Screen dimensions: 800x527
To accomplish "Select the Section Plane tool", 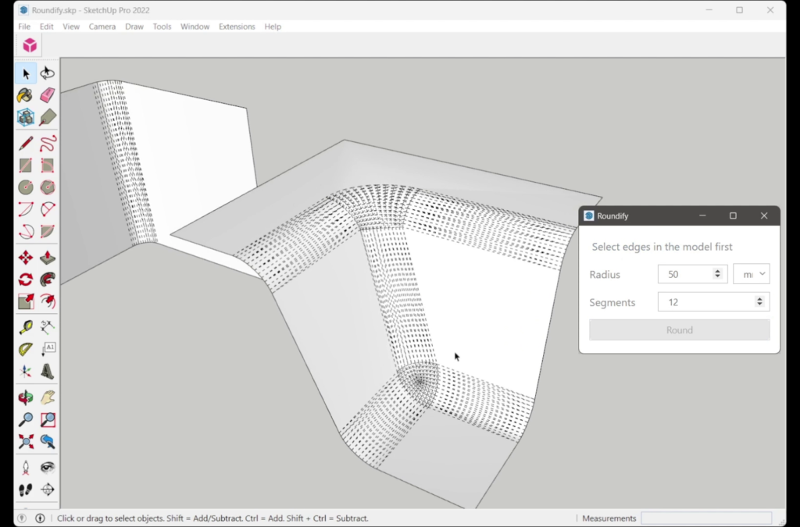I will (x=48, y=490).
